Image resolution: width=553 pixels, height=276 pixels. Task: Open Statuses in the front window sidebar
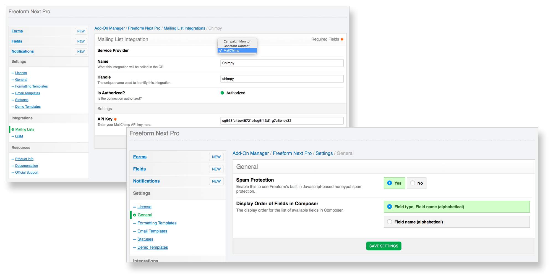click(145, 239)
